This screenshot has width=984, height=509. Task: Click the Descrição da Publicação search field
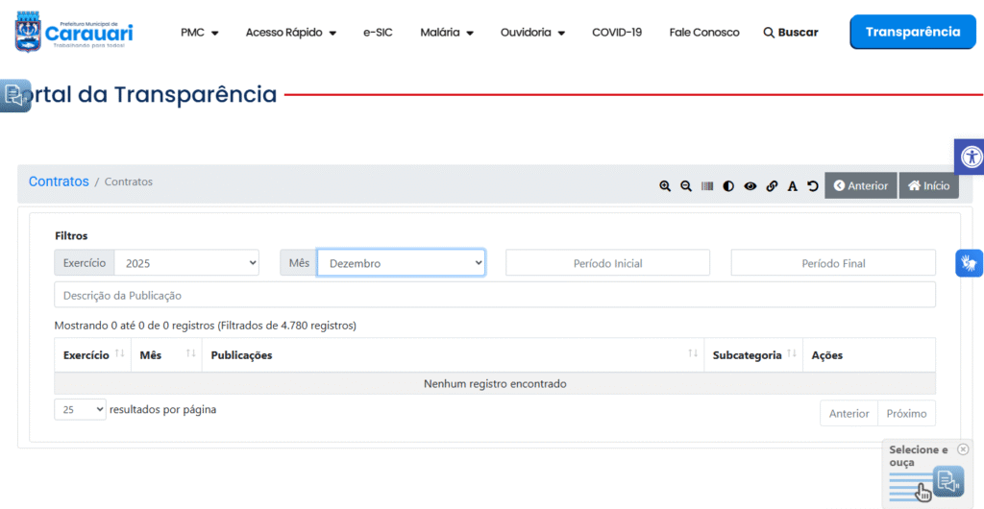494,295
